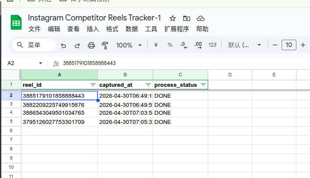This screenshot has height=178, width=310.
Task: Format as percent with % icon
Action: point(170,45)
